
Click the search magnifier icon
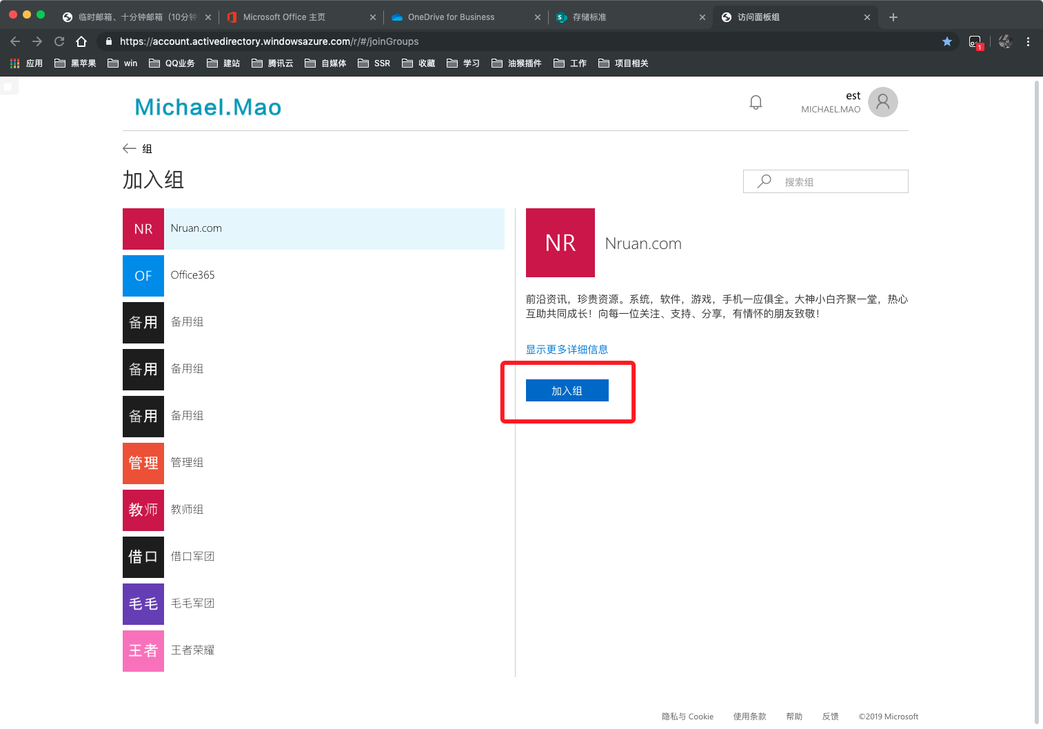click(764, 181)
